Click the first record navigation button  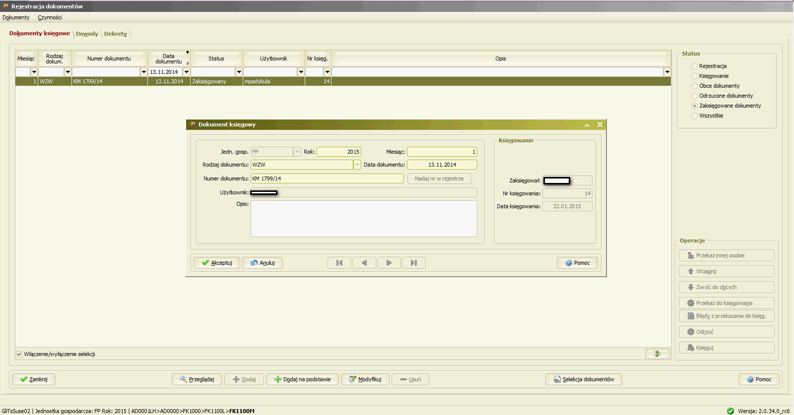pos(339,263)
